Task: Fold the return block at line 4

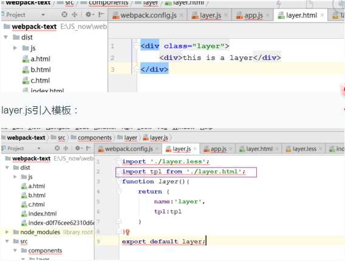Action: [119, 192]
